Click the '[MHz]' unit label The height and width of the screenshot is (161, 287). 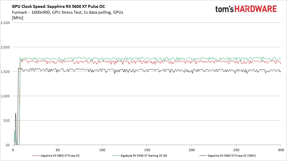pos(17,18)
